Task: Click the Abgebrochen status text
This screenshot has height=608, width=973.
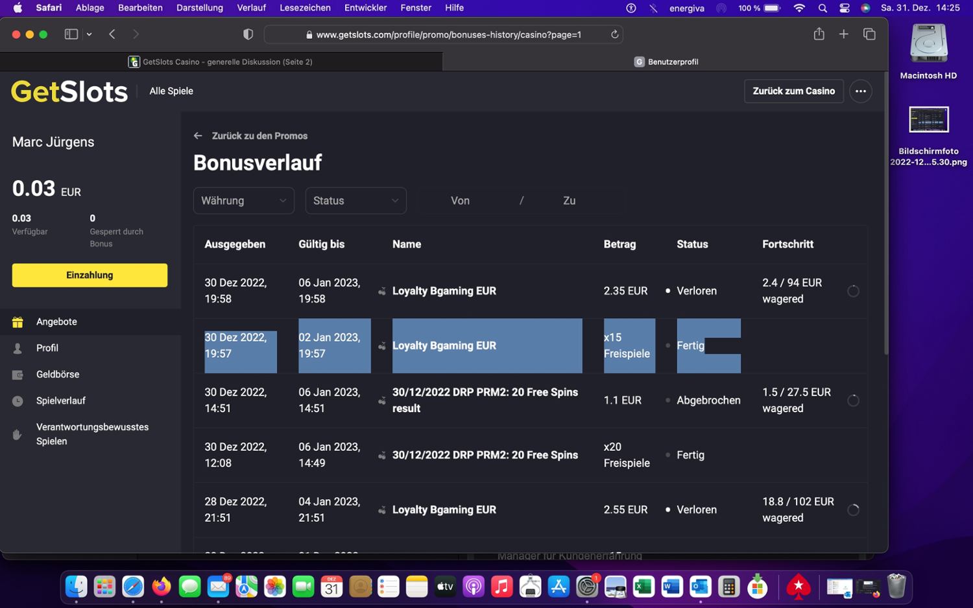Action: [708, 401]
